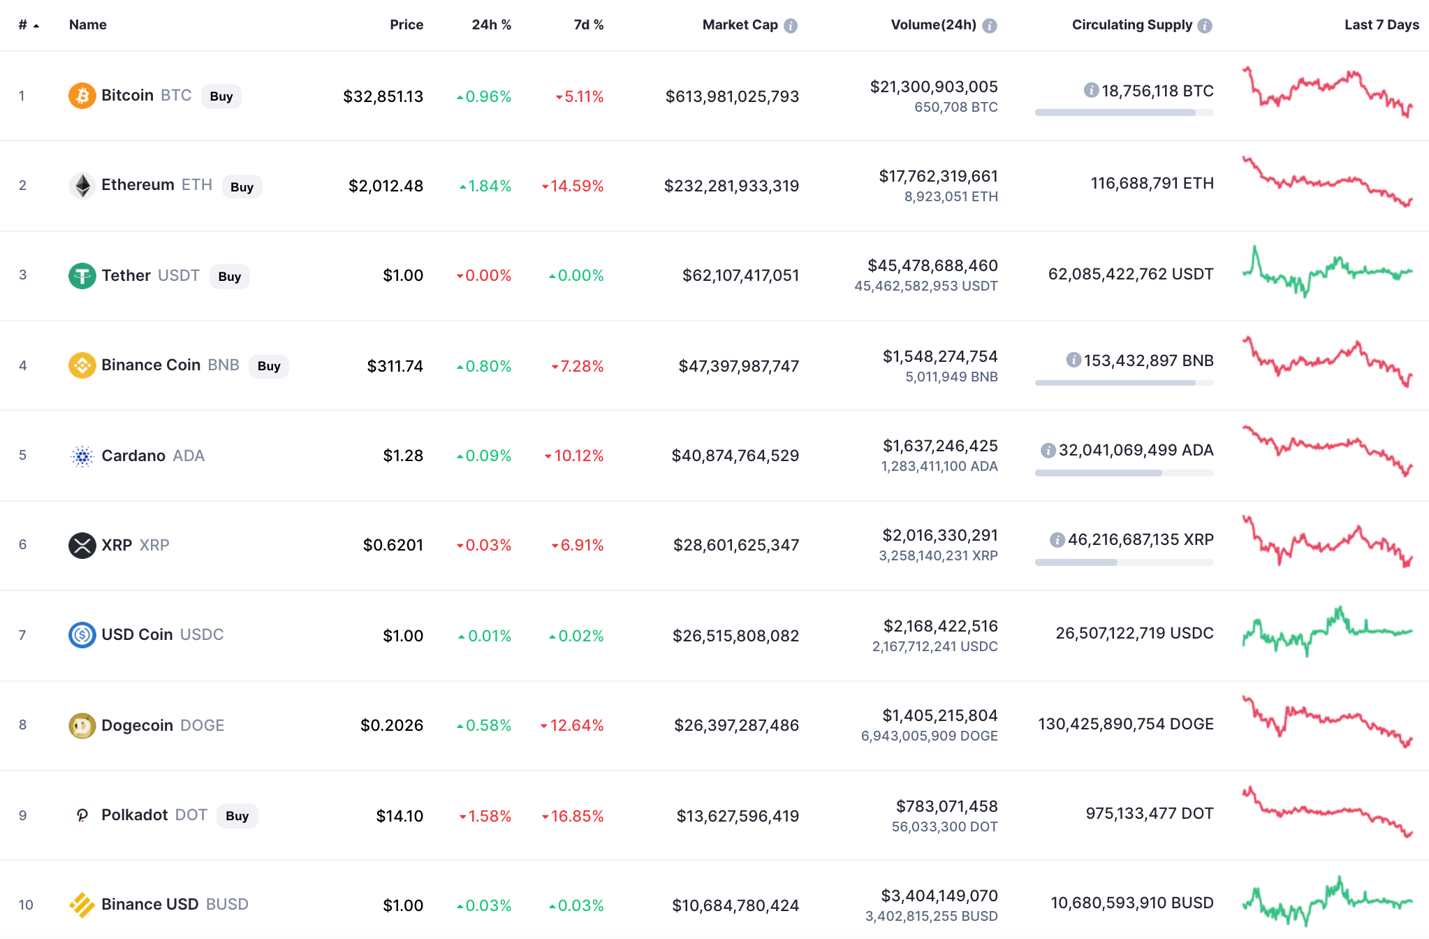The image size is (1429, 939).
Task: Open the Market Cap info icon
Action: 791,26
